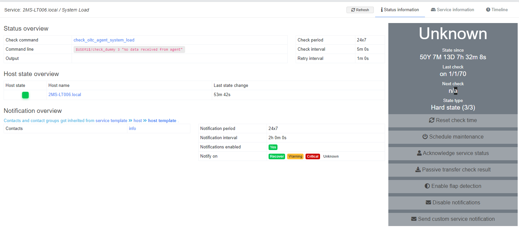The width and height of the screenshot is (519, 230).
Task: Click the Check period value 24x7
Action: (362, 40)
